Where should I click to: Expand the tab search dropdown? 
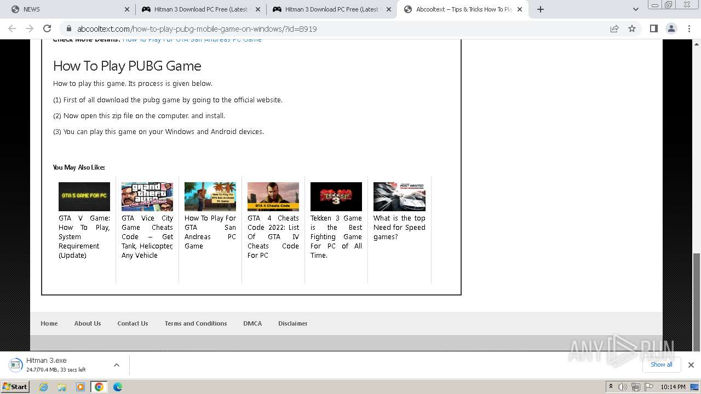(x=635, y=9)
